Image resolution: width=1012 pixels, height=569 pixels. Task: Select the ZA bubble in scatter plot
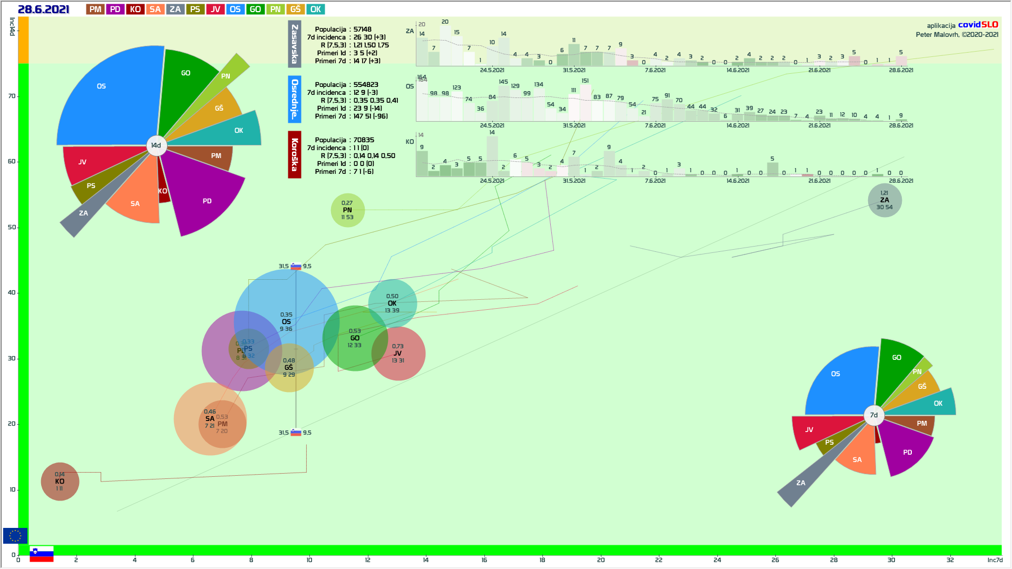[x=884, y=200]
